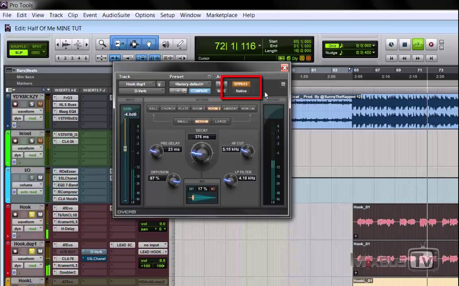Toggle mute on YD'KMCKZY track
This screenshot has width=459, height=286.
click(x=40, y=104)
